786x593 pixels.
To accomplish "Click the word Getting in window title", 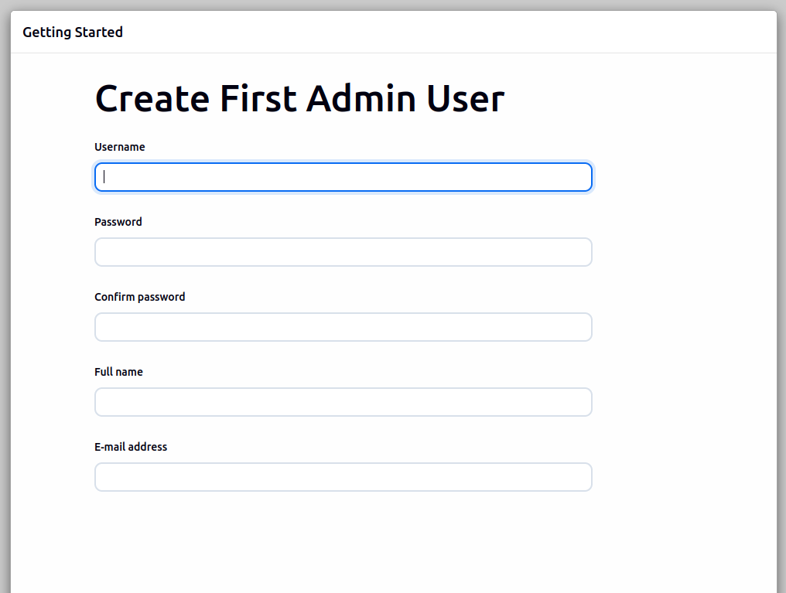I will [x=46, y=32].
